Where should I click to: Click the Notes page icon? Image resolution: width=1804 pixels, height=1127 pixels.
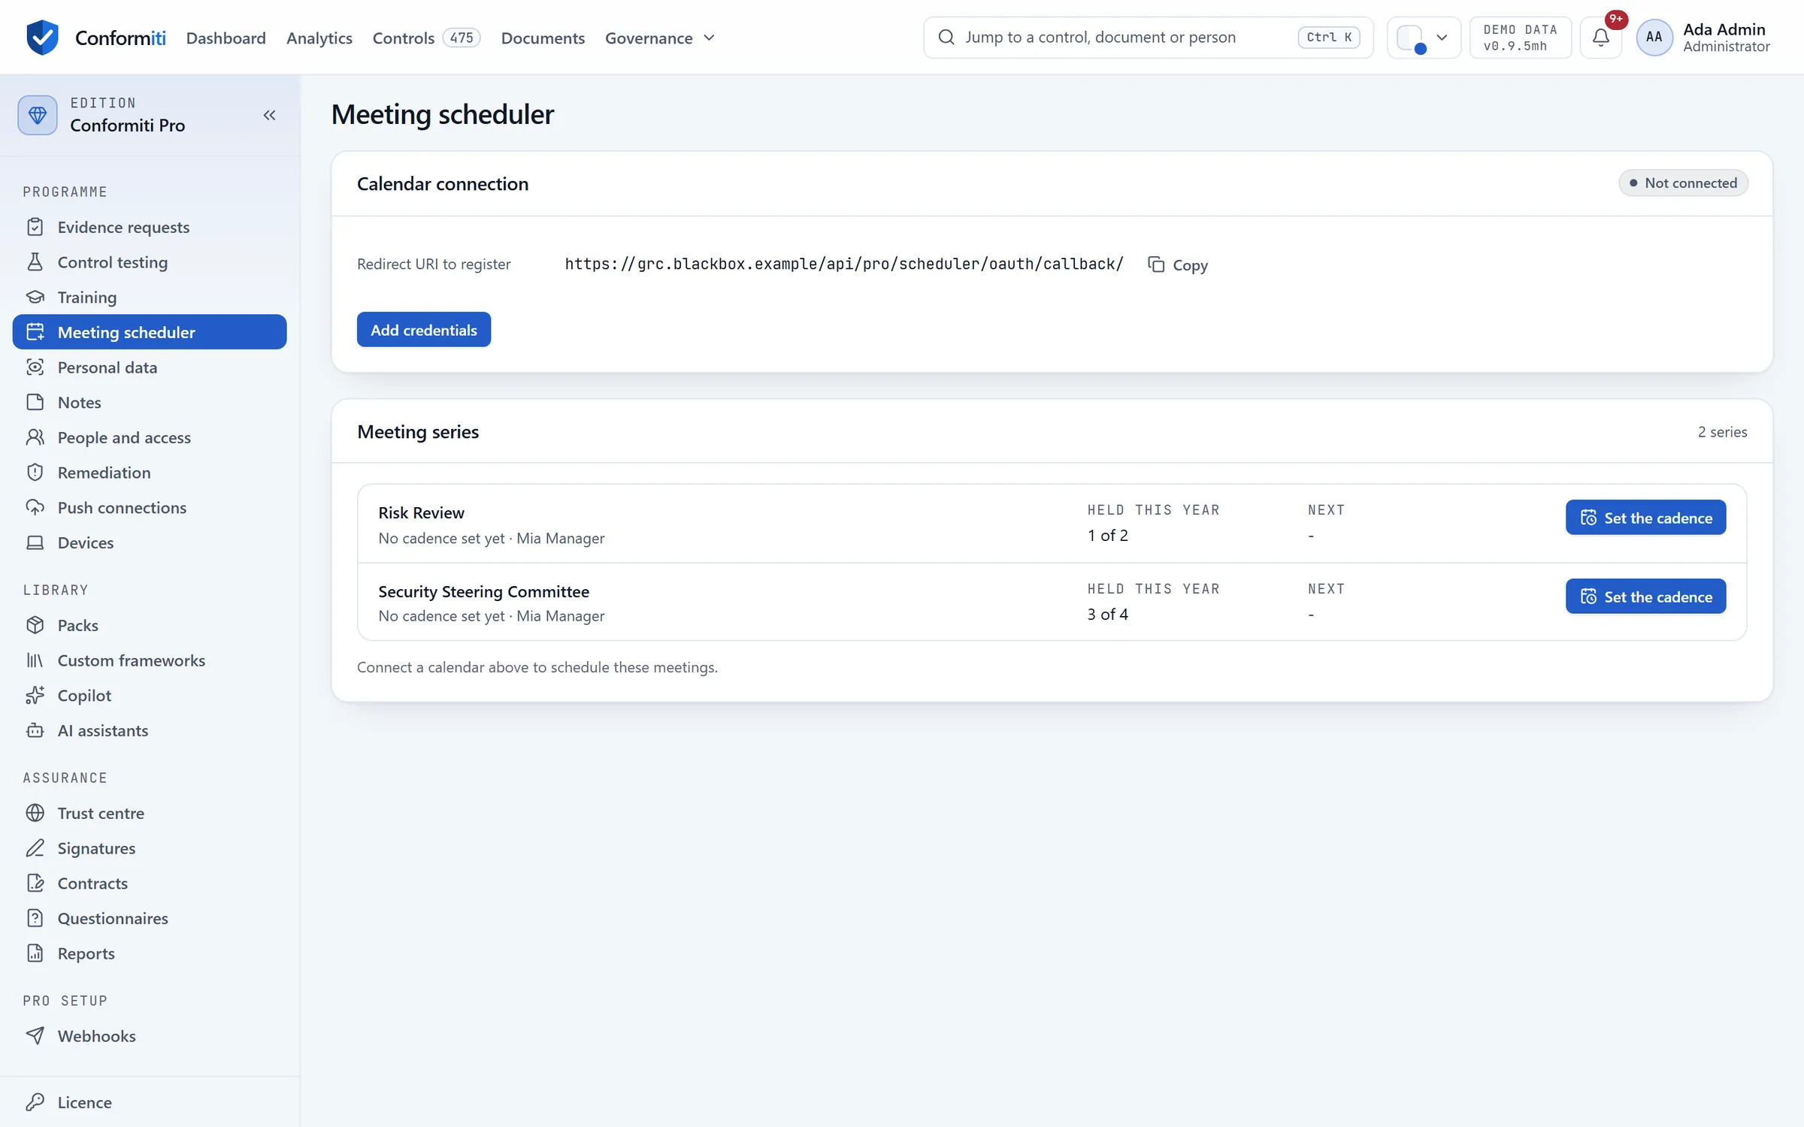click(35, 402)
